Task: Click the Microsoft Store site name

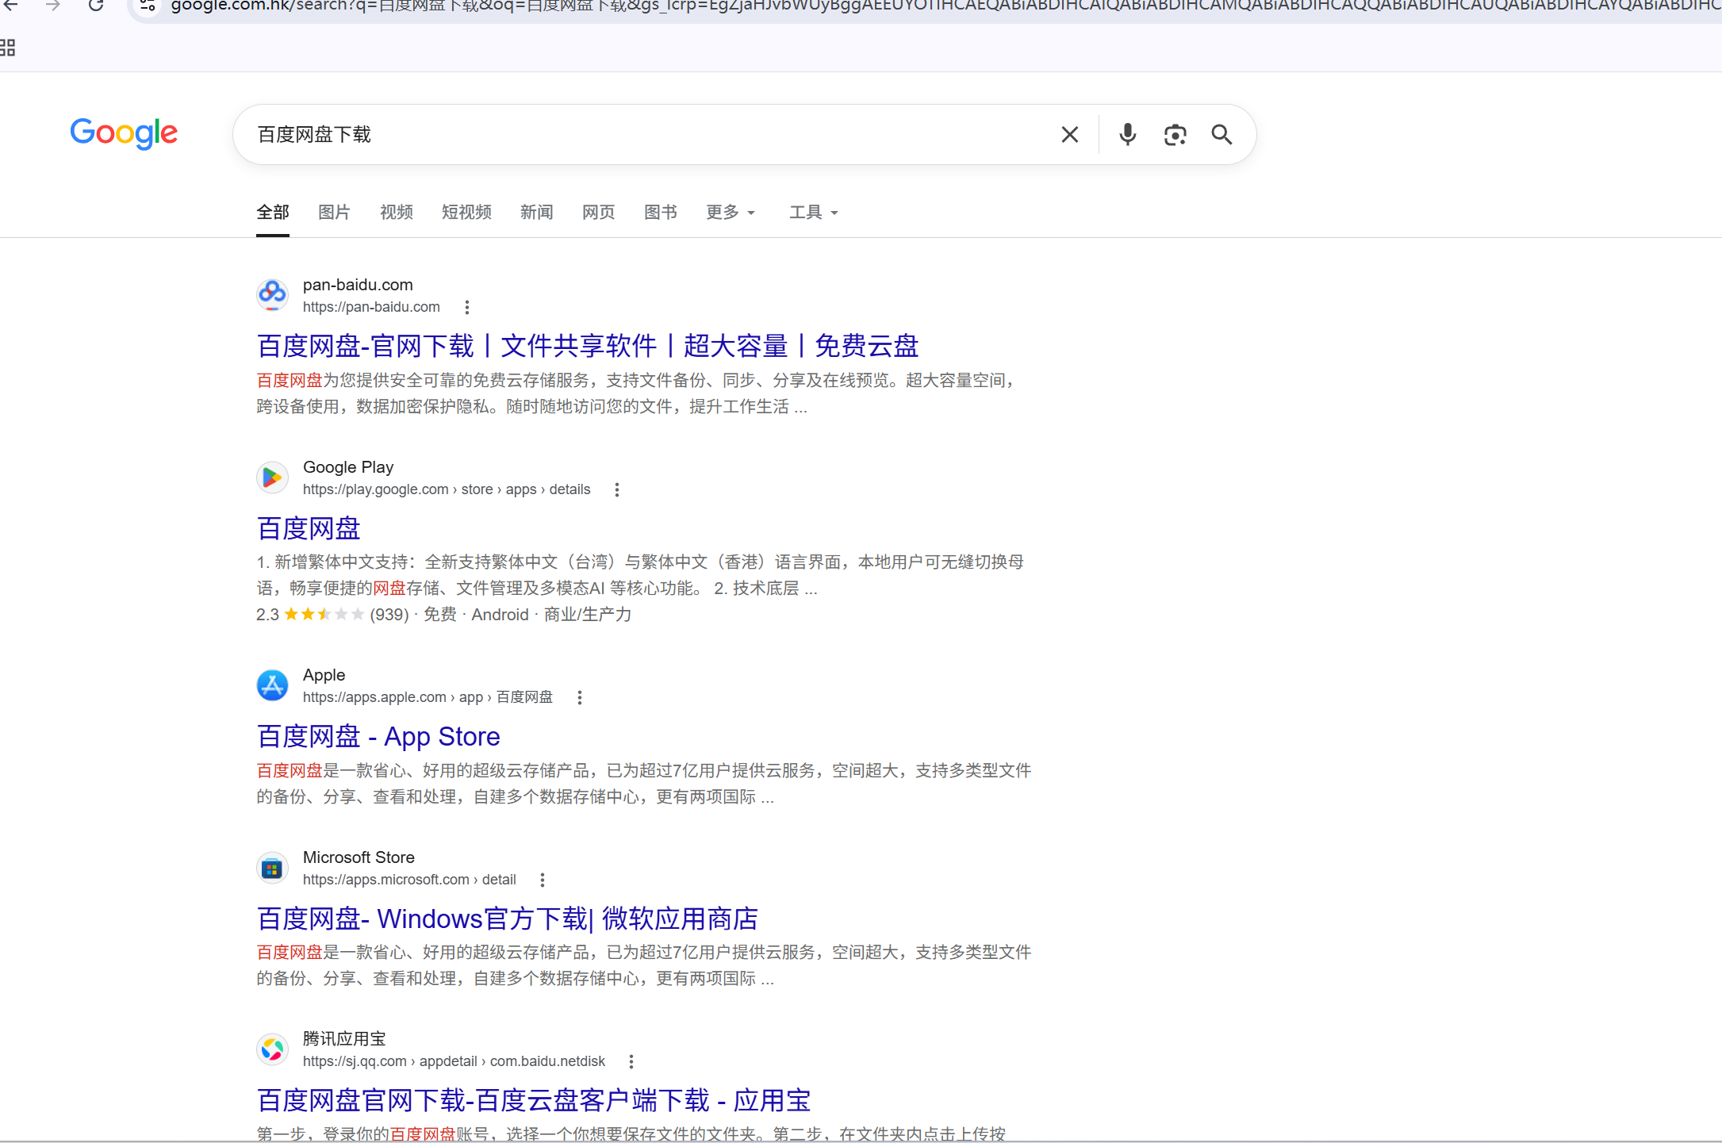Action: coord(359,857)
